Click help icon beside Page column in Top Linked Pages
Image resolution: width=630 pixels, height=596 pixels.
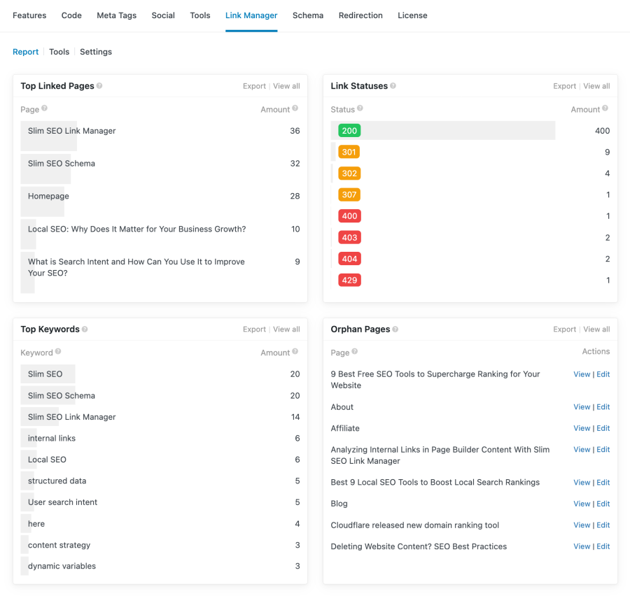pyautogui.click(x=45, y=108)
